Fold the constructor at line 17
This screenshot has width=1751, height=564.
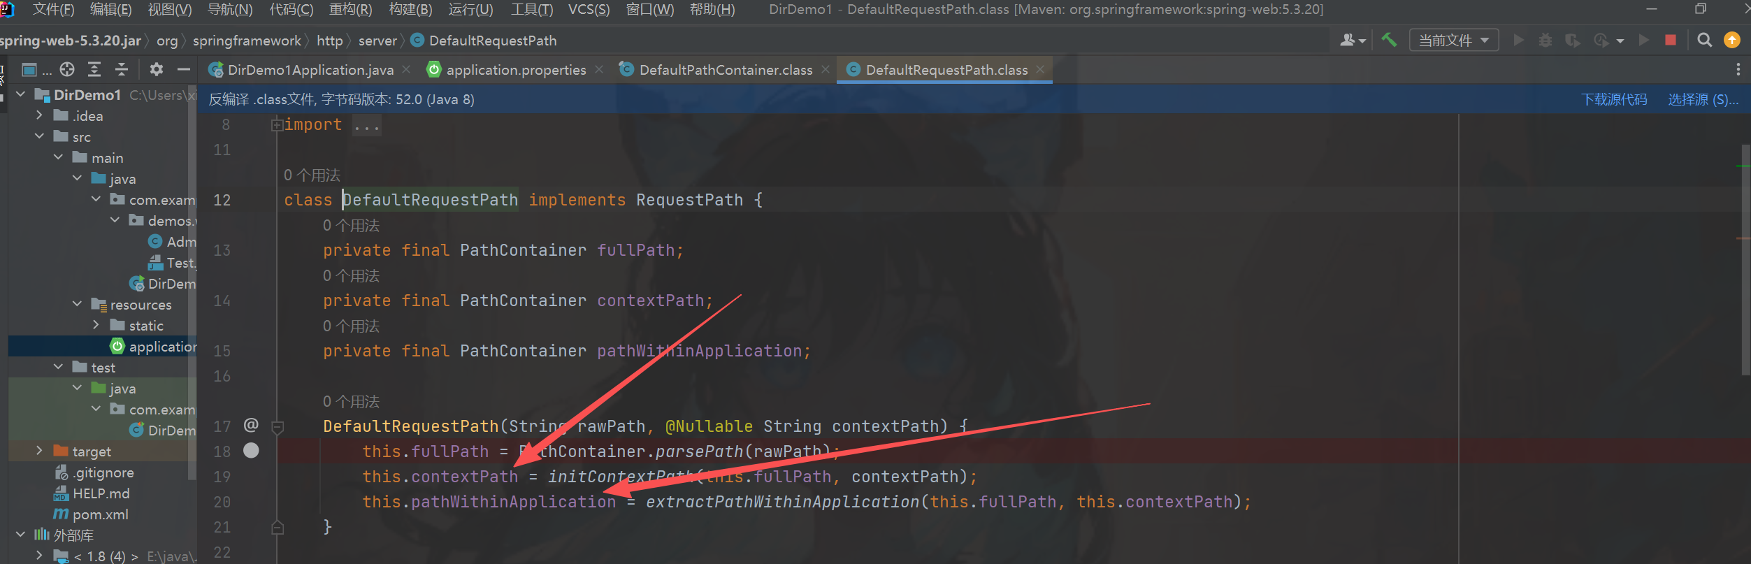(x=278, y=427)
